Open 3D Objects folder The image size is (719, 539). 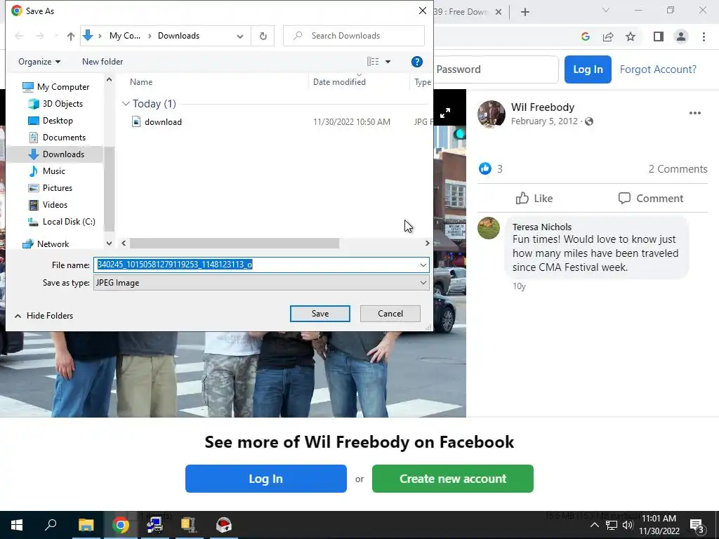point(62,104)
